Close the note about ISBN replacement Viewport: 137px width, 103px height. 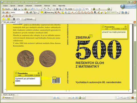tap(39, 73)
